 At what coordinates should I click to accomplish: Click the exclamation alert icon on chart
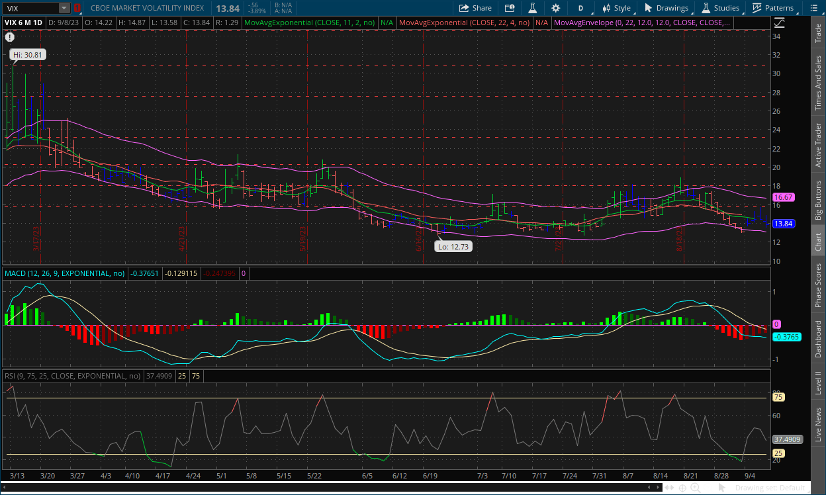coord(10,38)
